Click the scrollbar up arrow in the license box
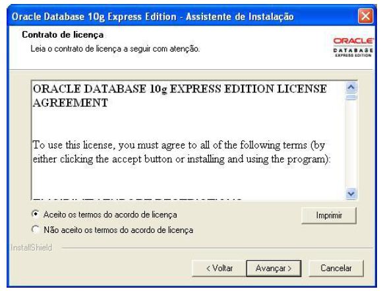This screenshot has width=381, height=291. pyautogui.click(x=351, y=87)
